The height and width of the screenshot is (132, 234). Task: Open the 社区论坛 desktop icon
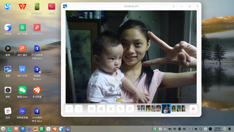[8, 9]
